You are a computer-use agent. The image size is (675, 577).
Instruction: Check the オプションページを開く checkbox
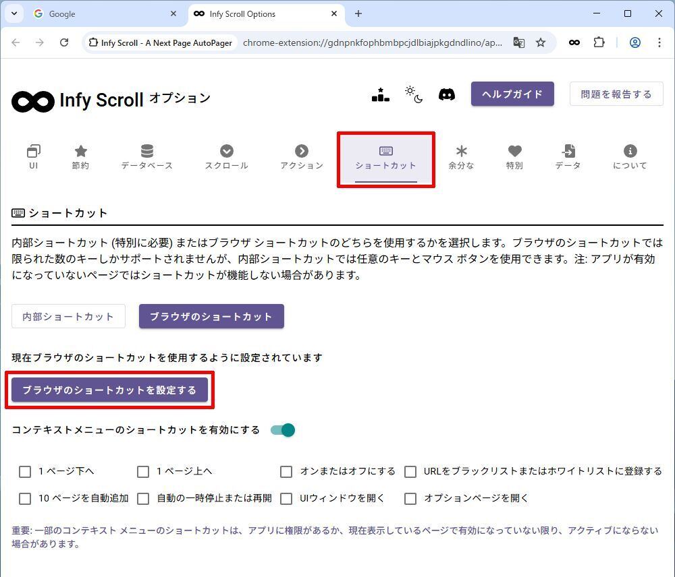click(x=410, y=499)
